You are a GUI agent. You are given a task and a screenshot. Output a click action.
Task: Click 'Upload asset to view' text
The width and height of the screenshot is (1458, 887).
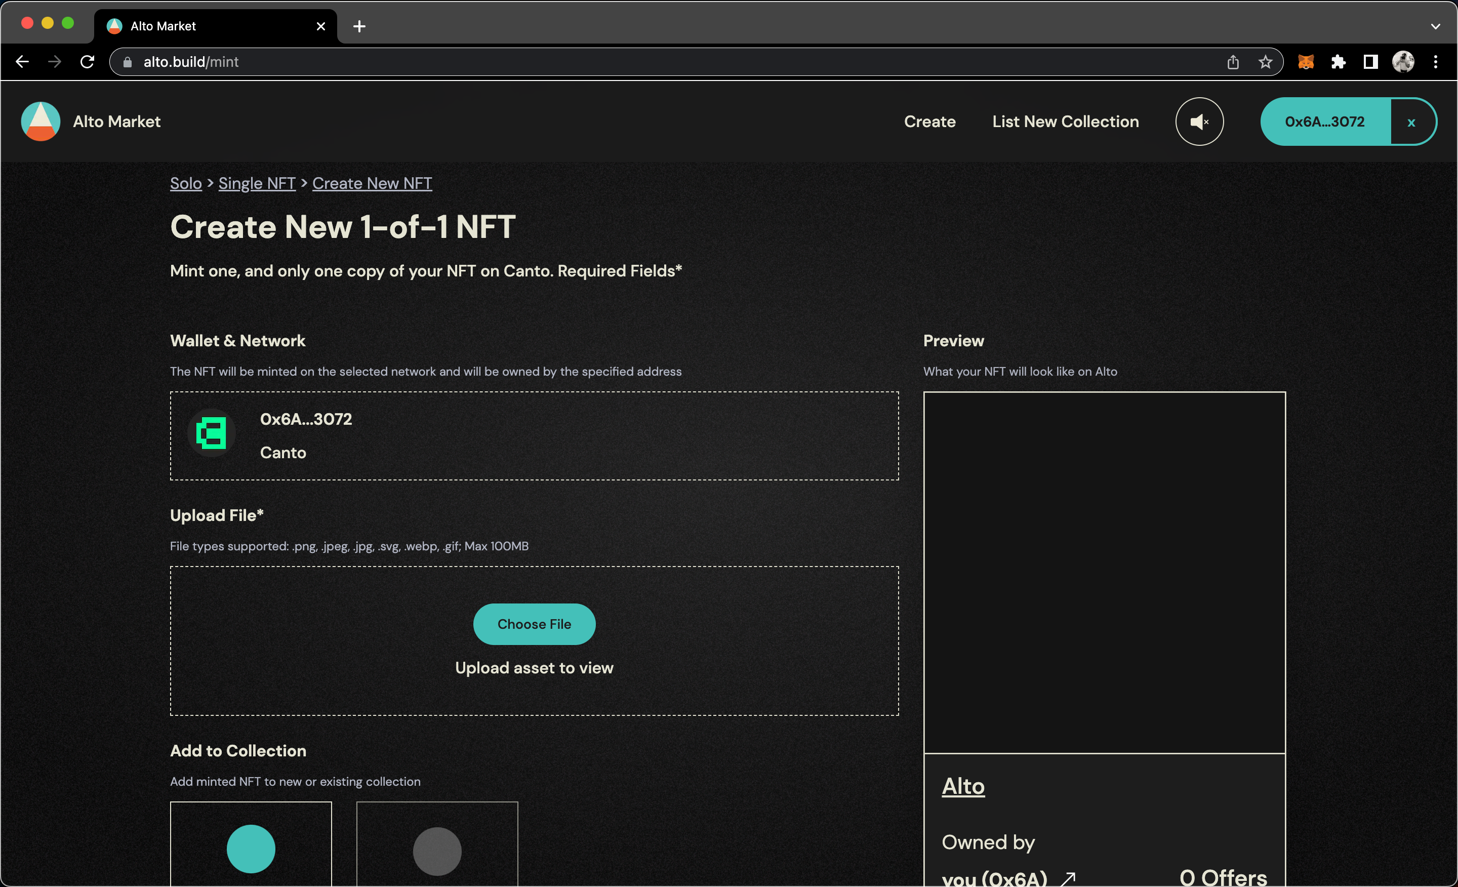534,667
